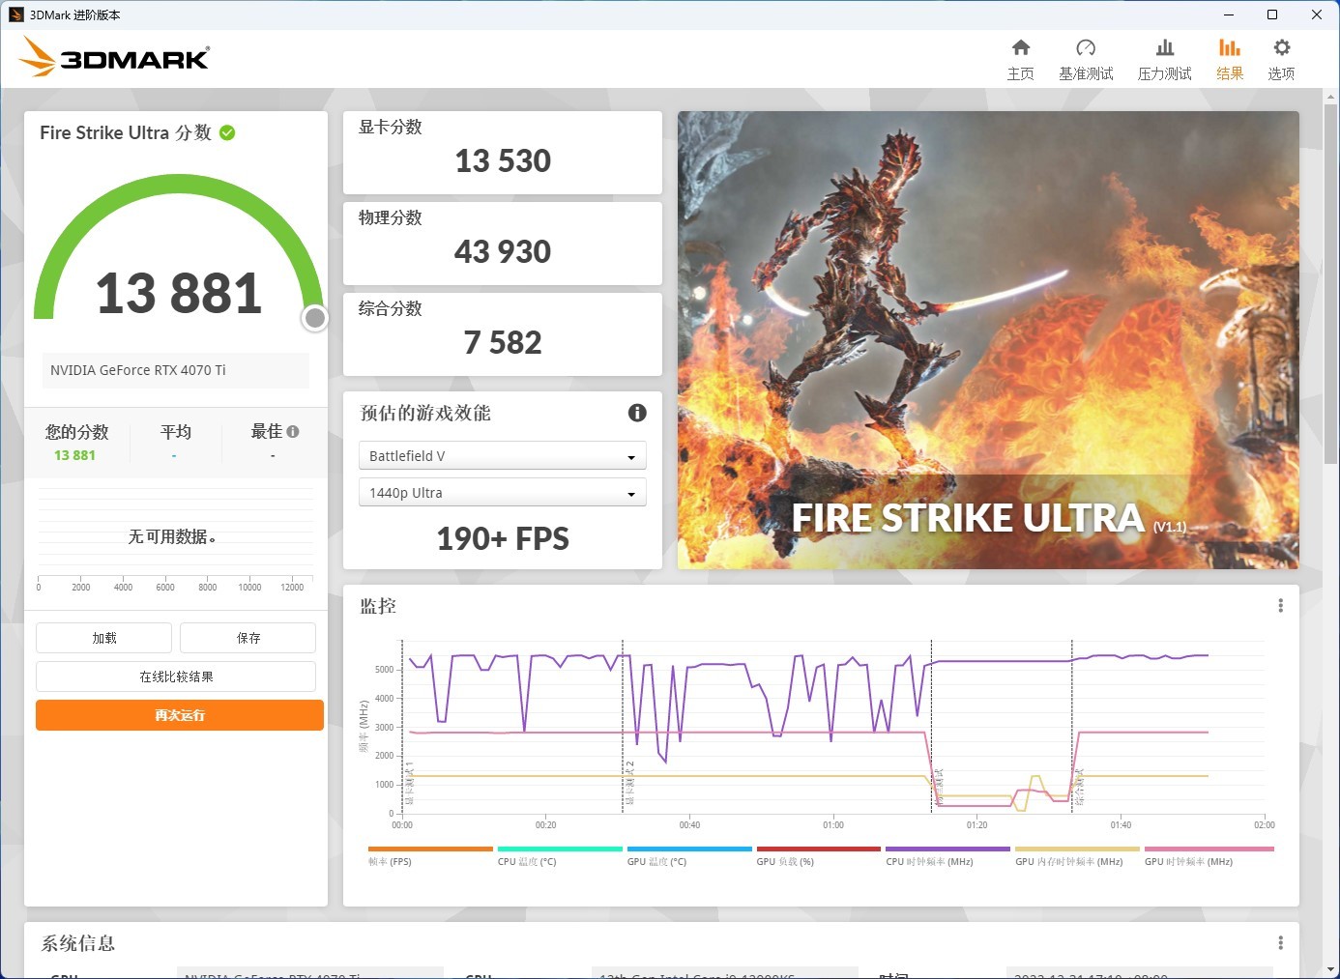Toggle the CPU 温度 chart legend

tap(526, 860)
